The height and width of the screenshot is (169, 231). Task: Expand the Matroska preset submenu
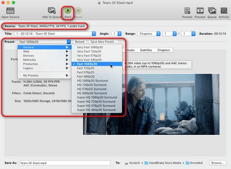pyautogui.click(x=45, y=60)
